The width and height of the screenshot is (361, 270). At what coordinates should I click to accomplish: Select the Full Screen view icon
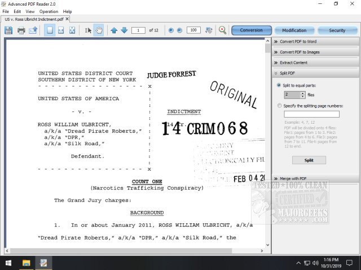click(x=72, y=30)
